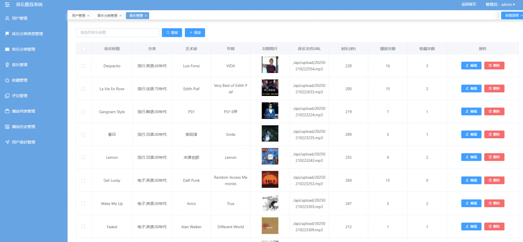The image size is (523, 242).
Task: Check the Wake Me Up row checkbox
Action: coord(83,203)
